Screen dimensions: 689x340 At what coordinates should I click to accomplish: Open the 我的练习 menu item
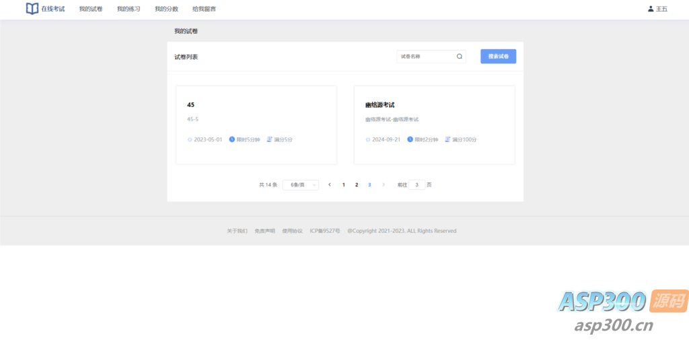coord(129,9)
